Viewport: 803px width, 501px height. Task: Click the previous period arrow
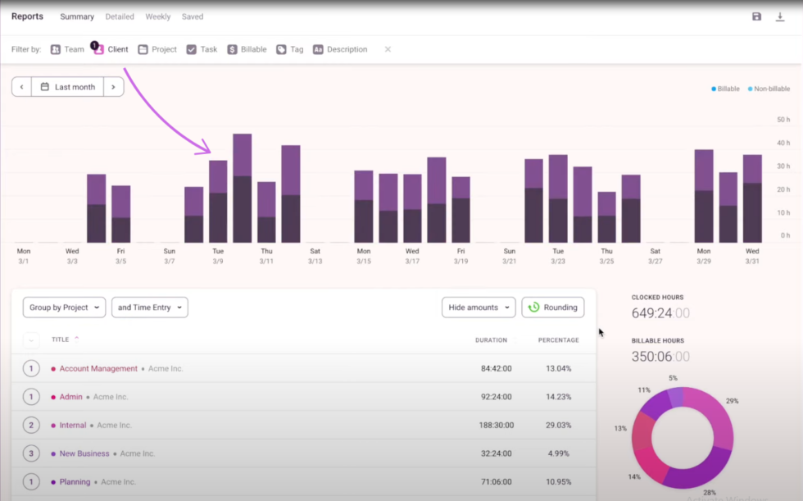point(21,86)
